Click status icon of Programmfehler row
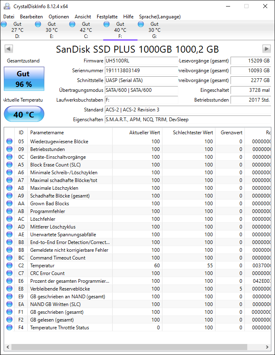 pyautogui.click(x=9, y=211)
